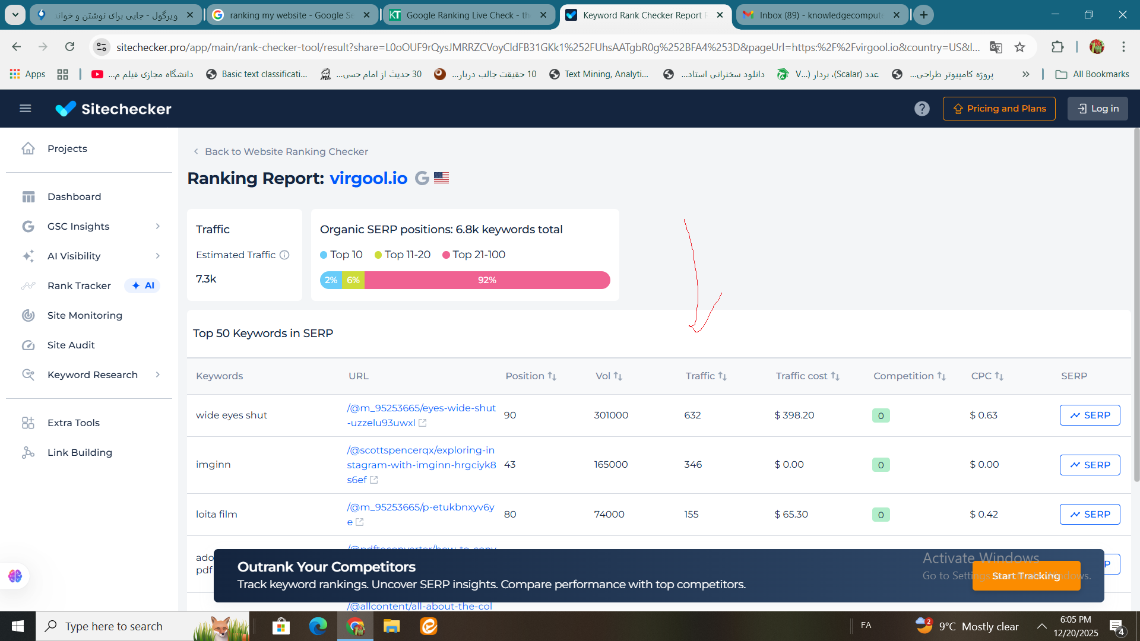Click the Google translate icon in address bar

[x=996, y=47]
